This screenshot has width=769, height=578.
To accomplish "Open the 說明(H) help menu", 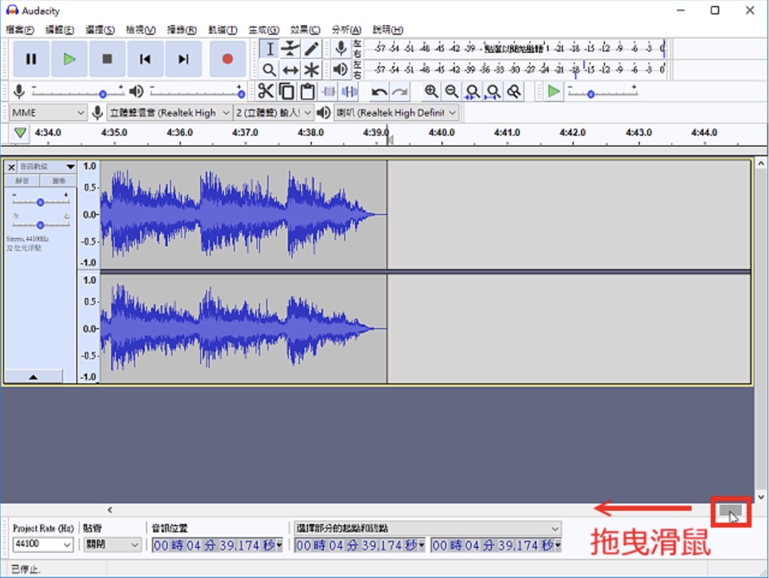I will coord(388,29).
